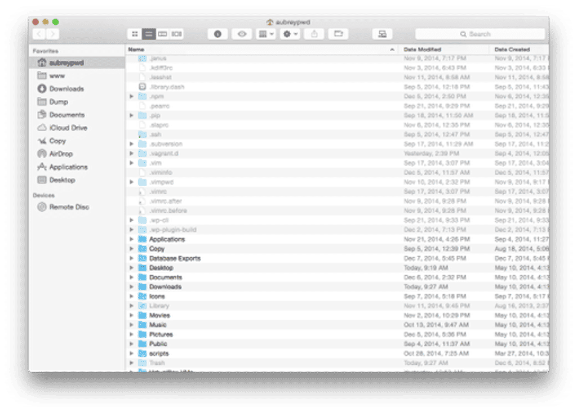Switch Finder to column view
The width and height of the screenshot is (577, 412).
coord(163,34)
